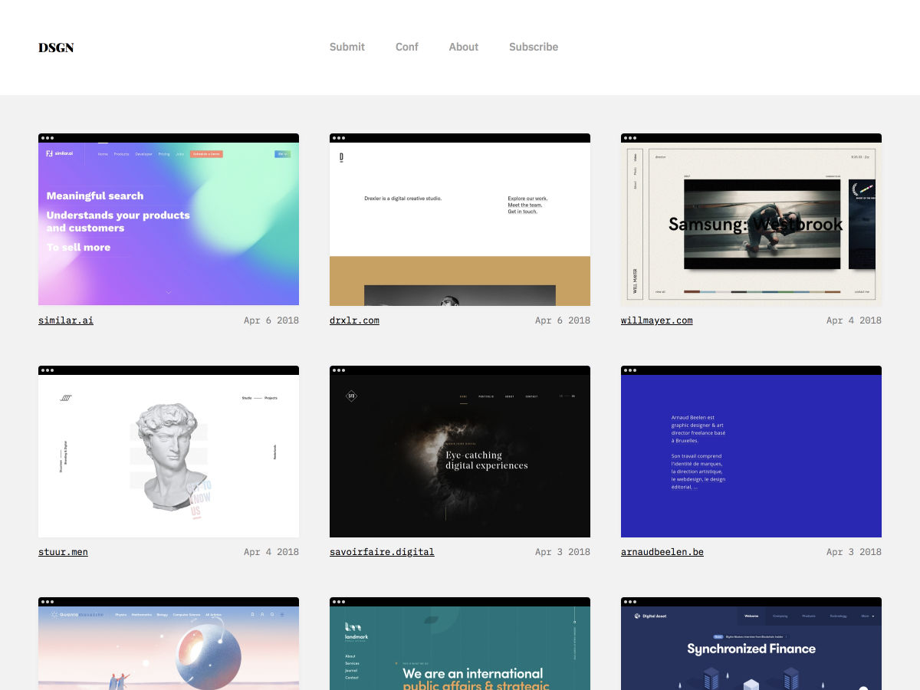Open the similar.ai preview thumbnail
This screenshot has width=920, height=690.
169,219
